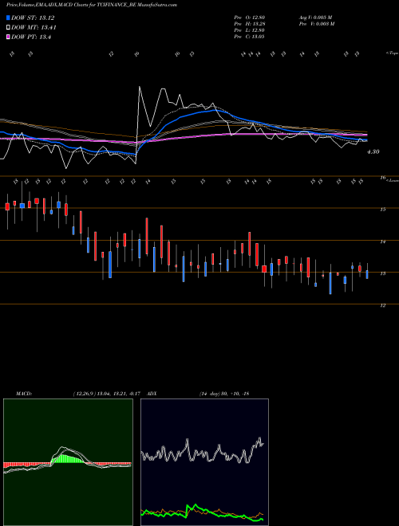The image size is (399, 526).
Task: Open the dark blue ADX indicator panel
Action: (204, 462)
